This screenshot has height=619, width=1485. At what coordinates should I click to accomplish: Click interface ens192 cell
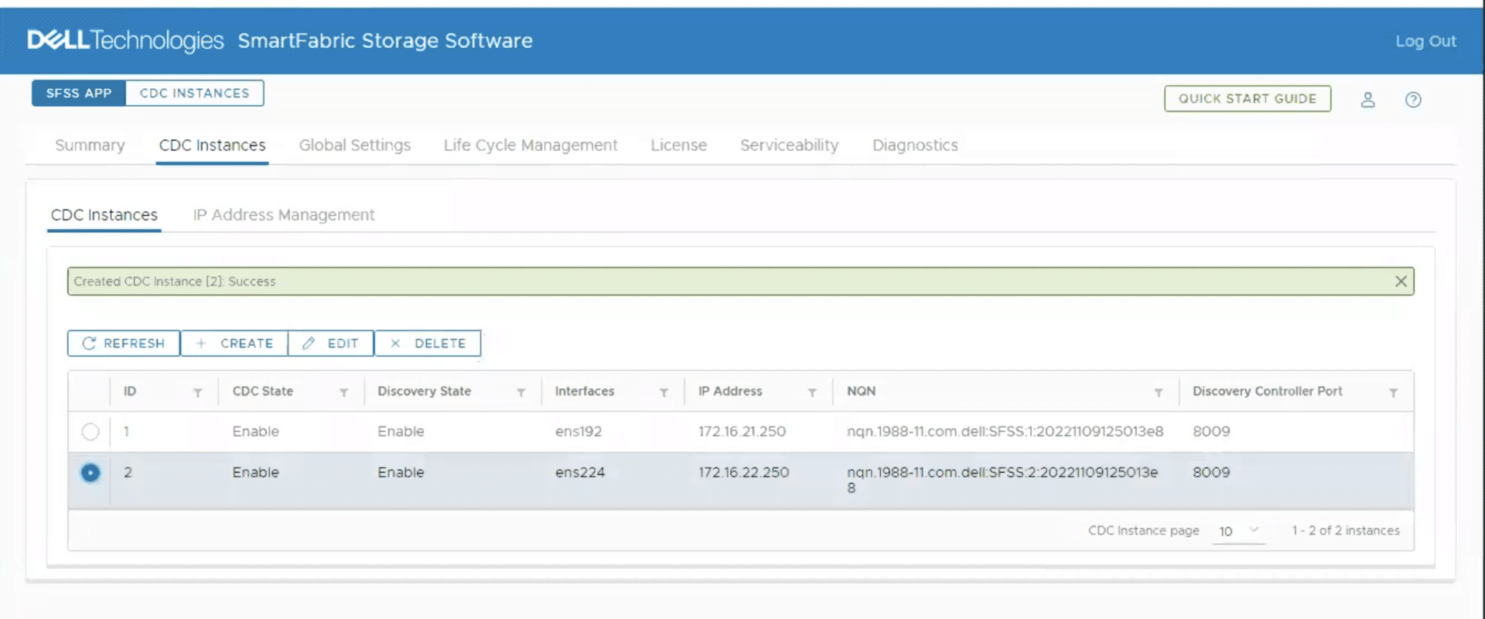click(578, 432)
